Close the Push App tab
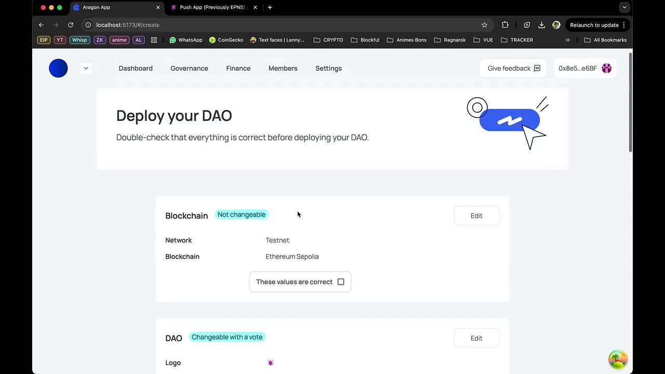Image resolution: width=665 pixels, height=374 pixels. [255, 7]
